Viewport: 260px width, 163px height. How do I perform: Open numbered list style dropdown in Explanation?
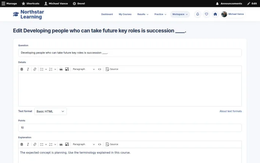(55, 144)
